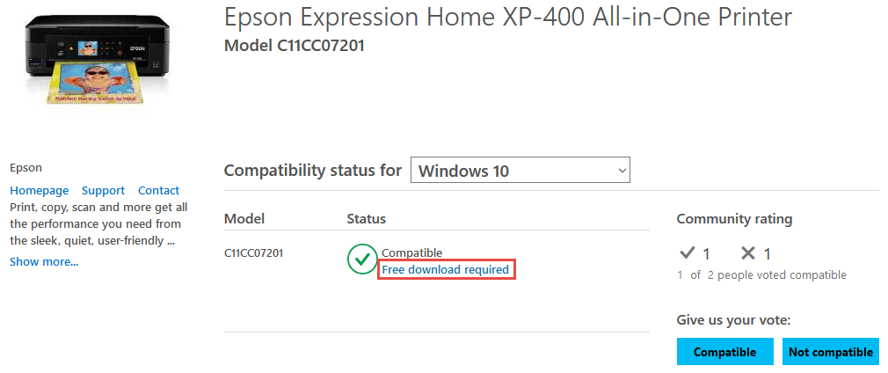
Task: Click the Epson XP-400 printer image
Action: pyautogui.click(x=97, y=59)
